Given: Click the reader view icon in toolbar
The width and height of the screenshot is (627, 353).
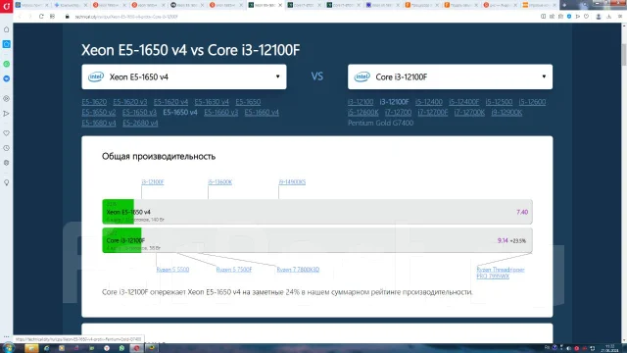Looking at the screenshot, I should [543, 17].
